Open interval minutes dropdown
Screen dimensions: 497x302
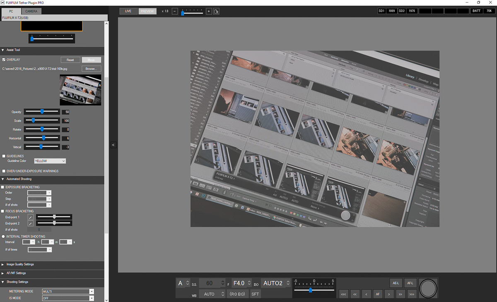pyautogui.click(x=48, y=242)
